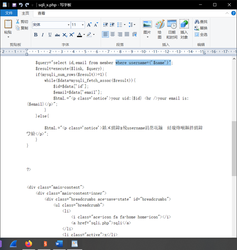Image resolution: width=237 pixels, height=250 pixels.
Task: Open the font size dropdown
Action: pyautogui.click(x=83, y=25)
